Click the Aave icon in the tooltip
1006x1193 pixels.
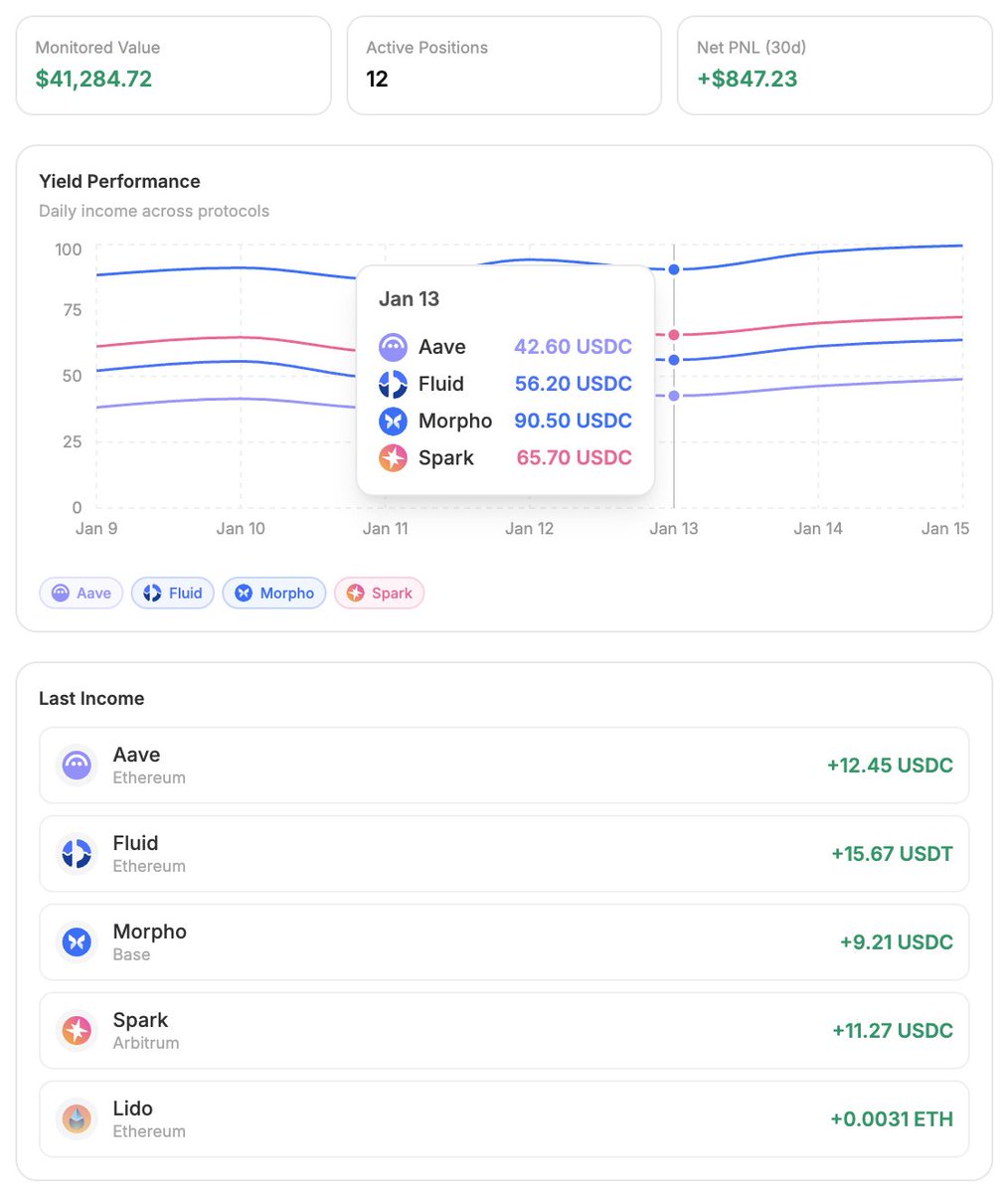[x=393, y=347]
